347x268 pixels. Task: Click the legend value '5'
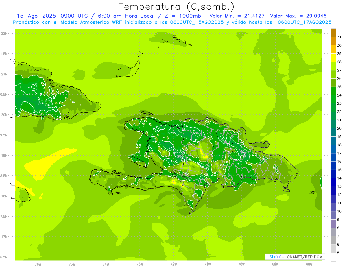pyautogui.click(x=339, y=253)
